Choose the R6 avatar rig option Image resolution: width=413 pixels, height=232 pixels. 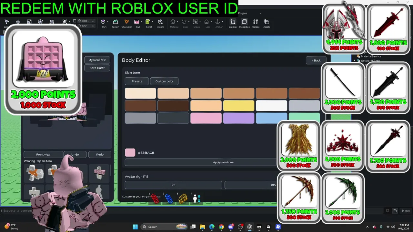173,185
